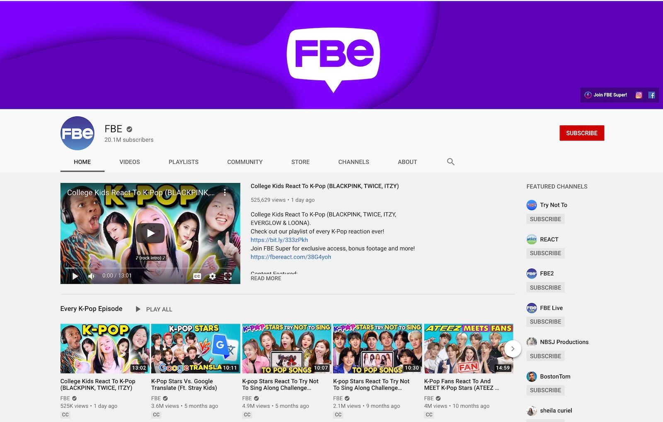Open the Instagram icon in the banner

click(x=639, y=95)
